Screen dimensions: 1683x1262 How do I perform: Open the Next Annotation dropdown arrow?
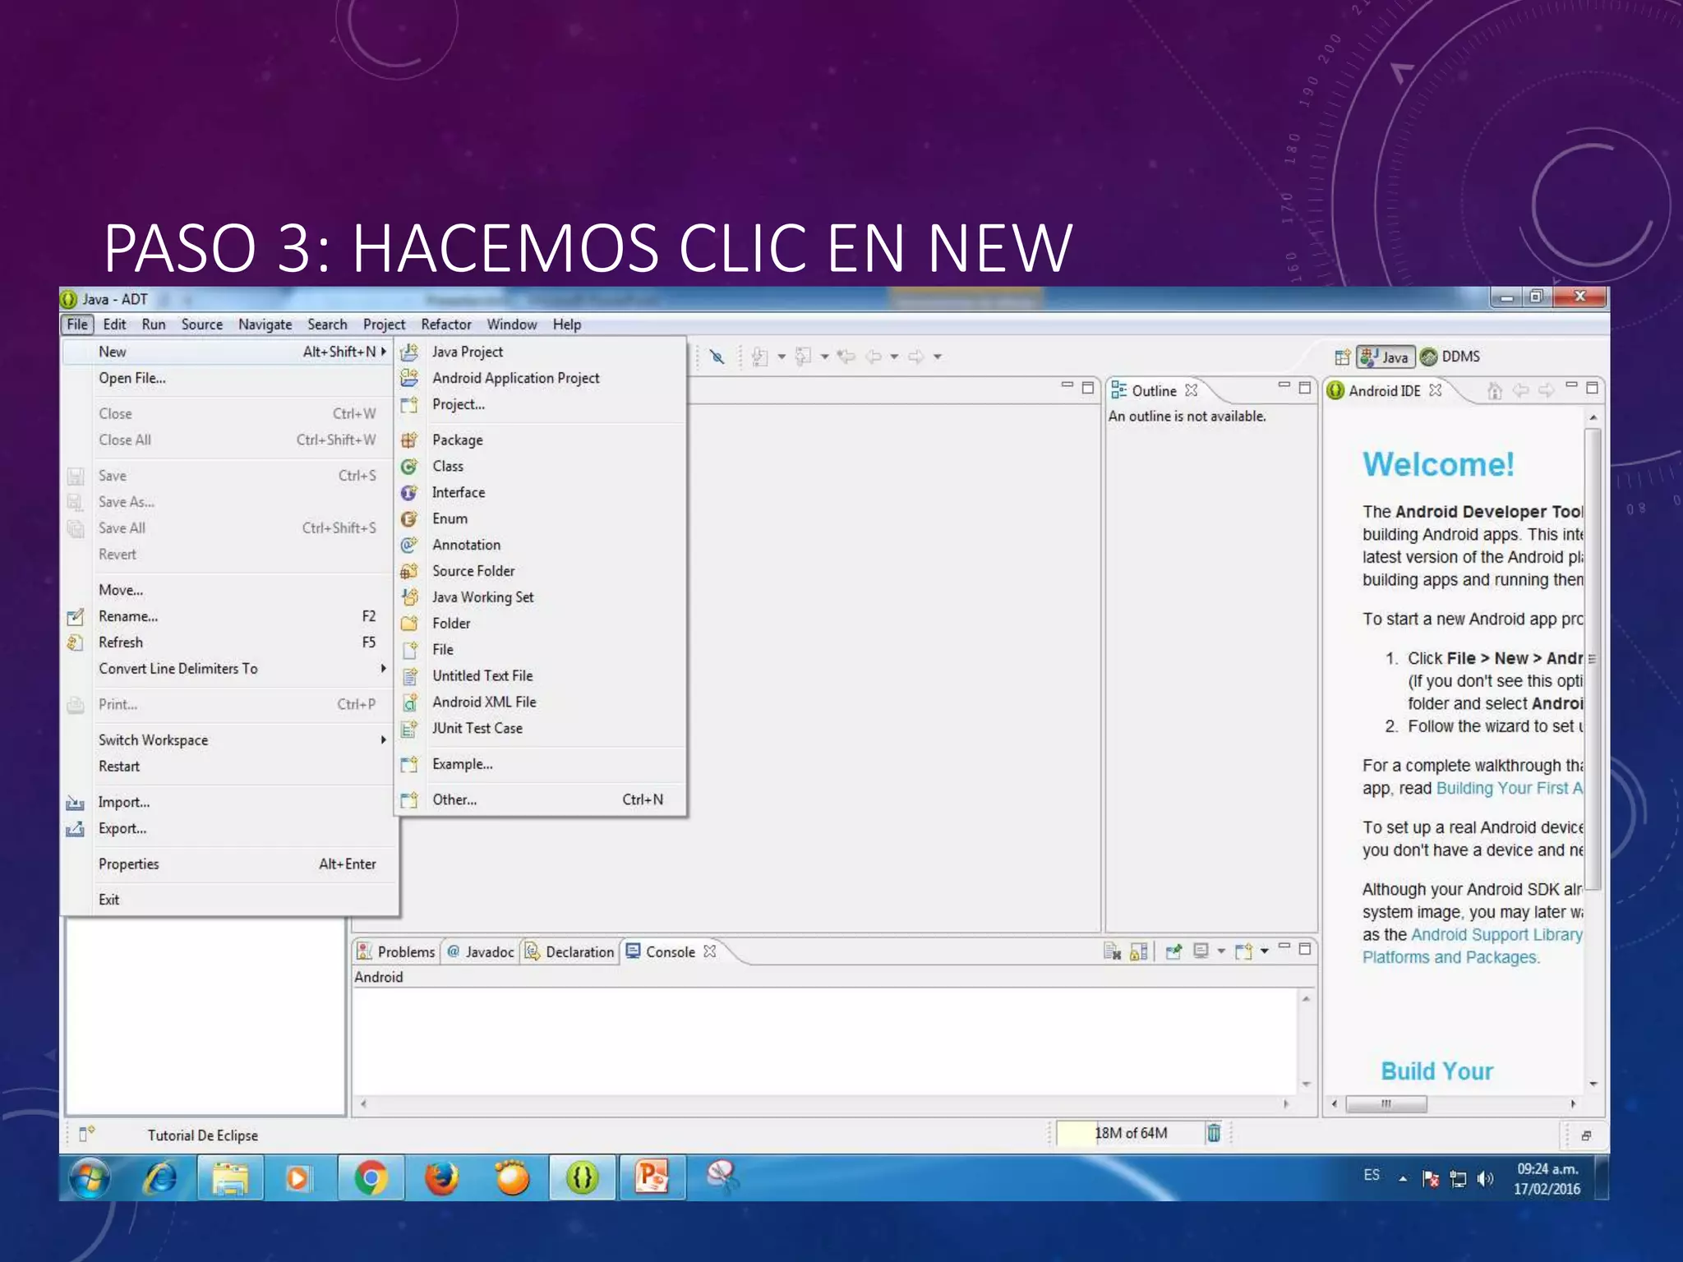(782, 357)
